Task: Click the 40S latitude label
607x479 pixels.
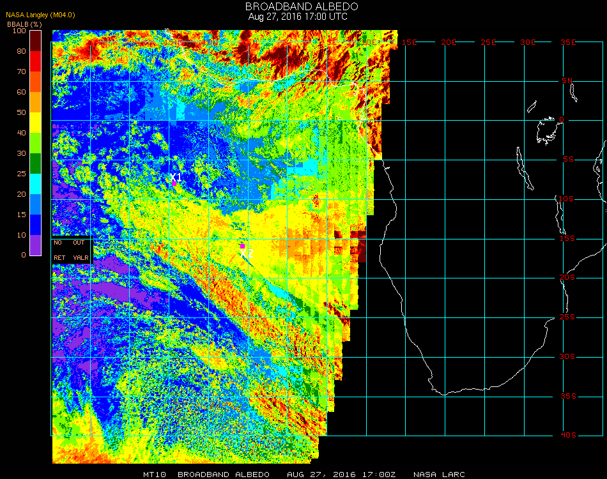Action: tap(568, 436)
